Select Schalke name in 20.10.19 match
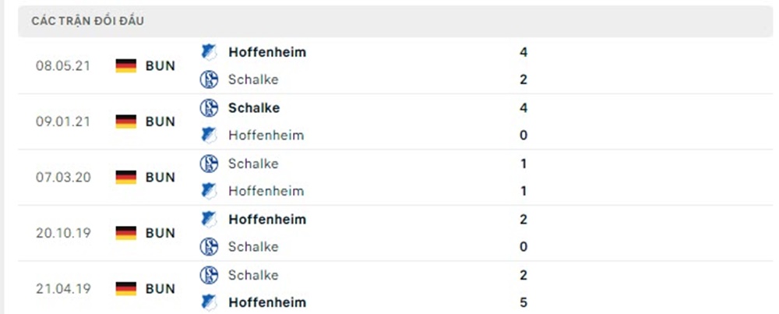Screen dimensions: 779x314 [253, 247]
